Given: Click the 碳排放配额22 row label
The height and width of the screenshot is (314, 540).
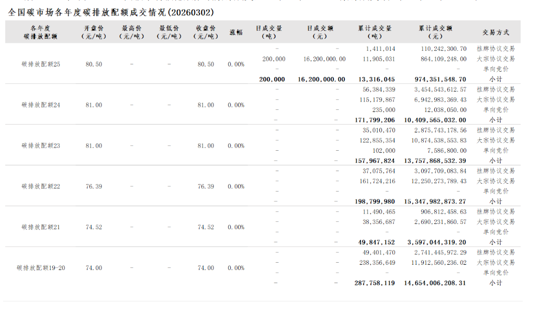Looking at the screenshot, I should click(x=41, y=186).
